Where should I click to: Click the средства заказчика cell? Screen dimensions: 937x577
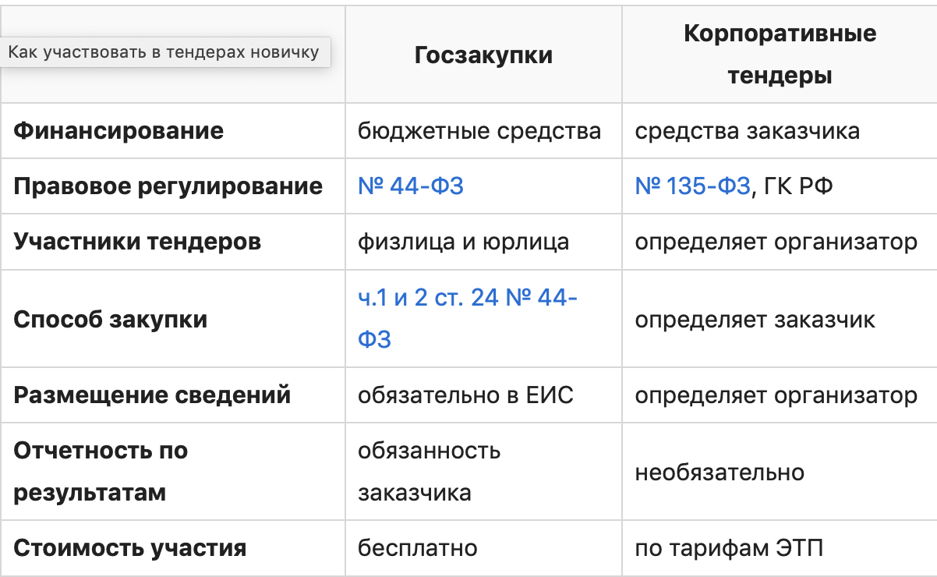point(747,130)
